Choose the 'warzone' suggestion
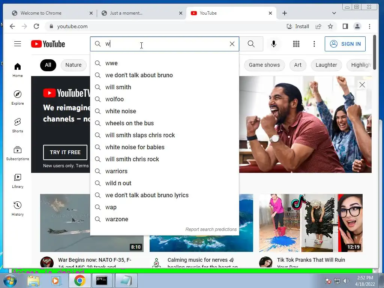 165,219
